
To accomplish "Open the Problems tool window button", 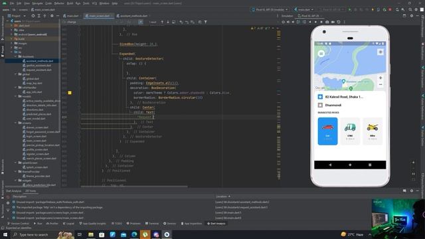I will coord(133,224).
